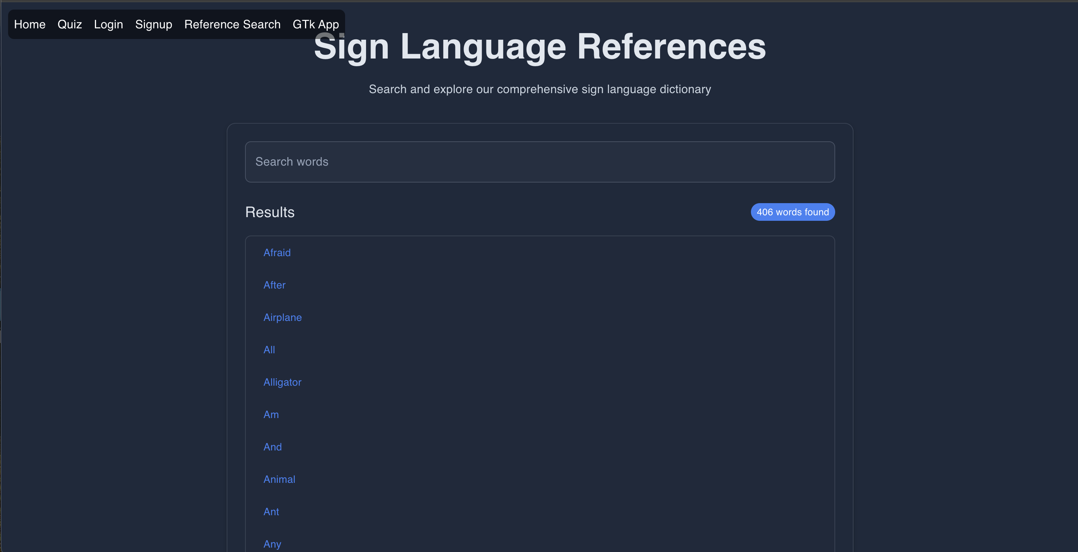This screenshot has width=1078, height=552.
Task: View the Animal sign entry
Action: (x=279, y=479)
